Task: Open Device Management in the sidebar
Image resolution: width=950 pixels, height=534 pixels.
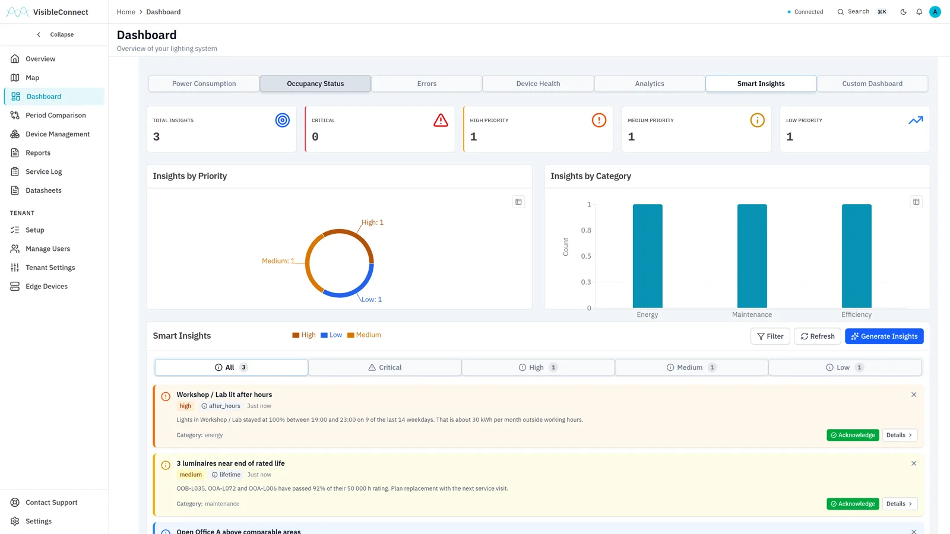Action: coord(54,134)
